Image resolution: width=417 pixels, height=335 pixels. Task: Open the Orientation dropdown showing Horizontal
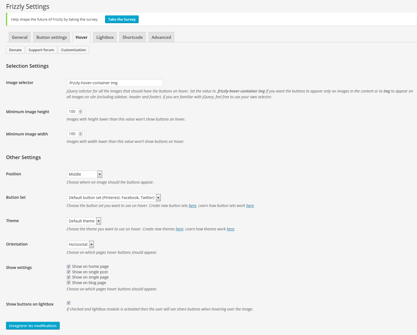click(80, 244)
